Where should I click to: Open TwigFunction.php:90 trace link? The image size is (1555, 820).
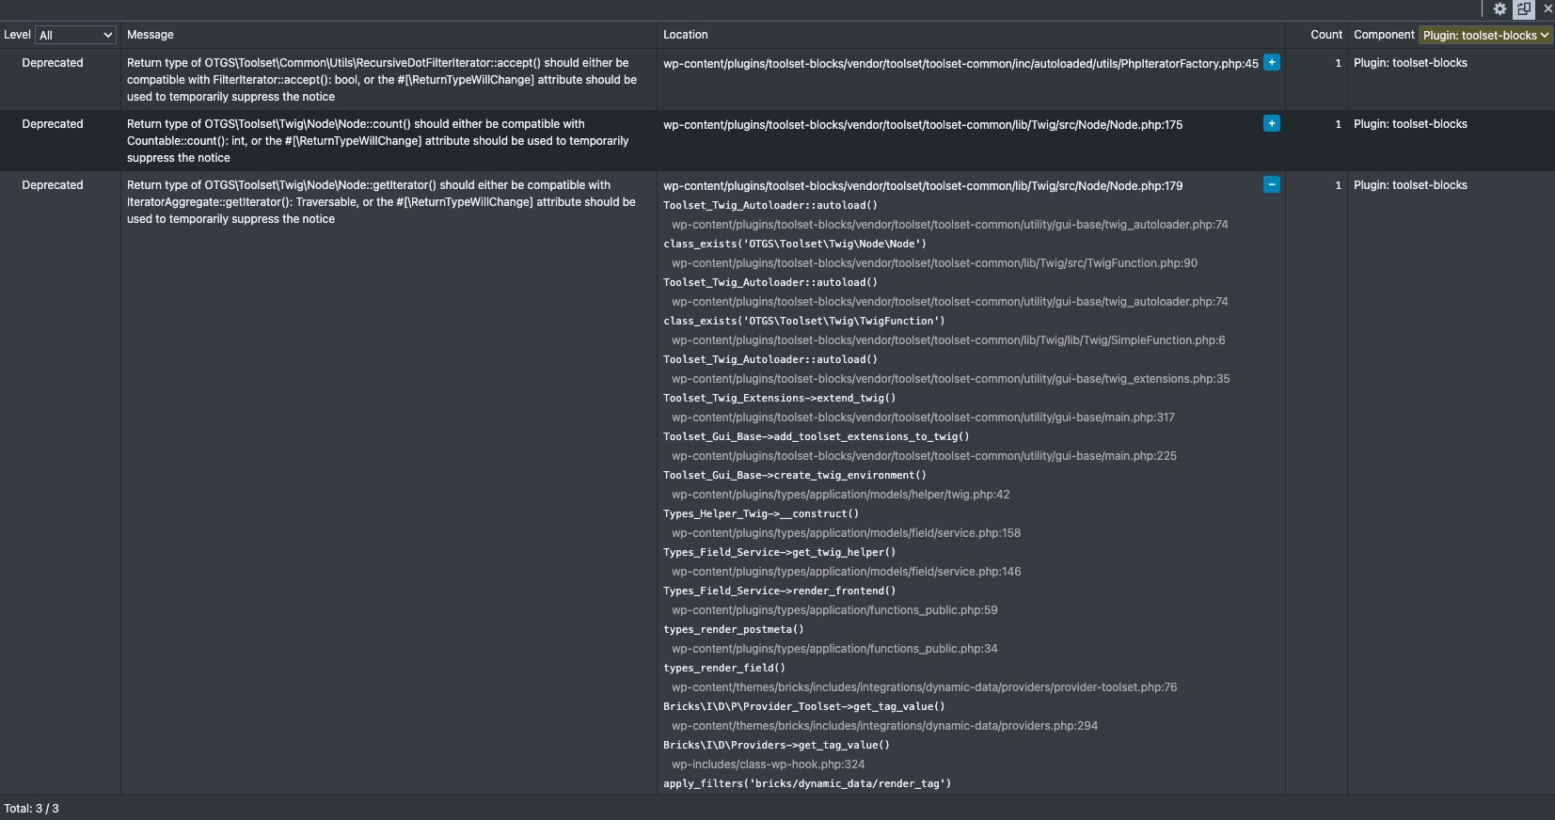click(934, 263)
